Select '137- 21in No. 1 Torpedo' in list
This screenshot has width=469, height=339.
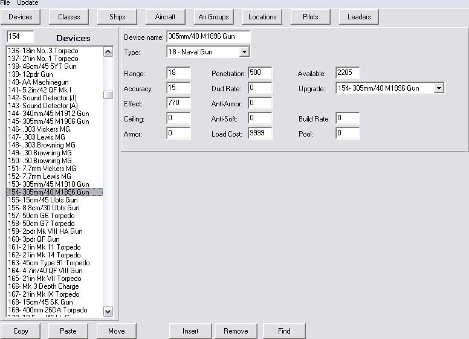click(x=54, y=59)
